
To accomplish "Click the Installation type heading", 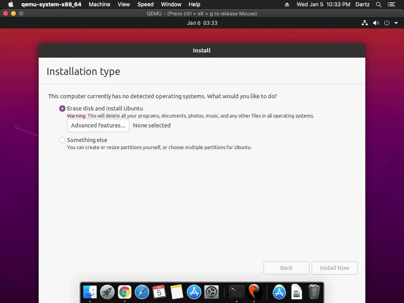I will [84, 71].
